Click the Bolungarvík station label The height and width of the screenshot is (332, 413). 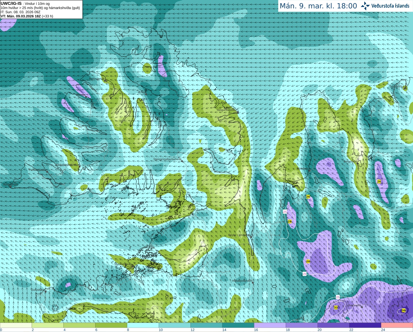point(96,79)
